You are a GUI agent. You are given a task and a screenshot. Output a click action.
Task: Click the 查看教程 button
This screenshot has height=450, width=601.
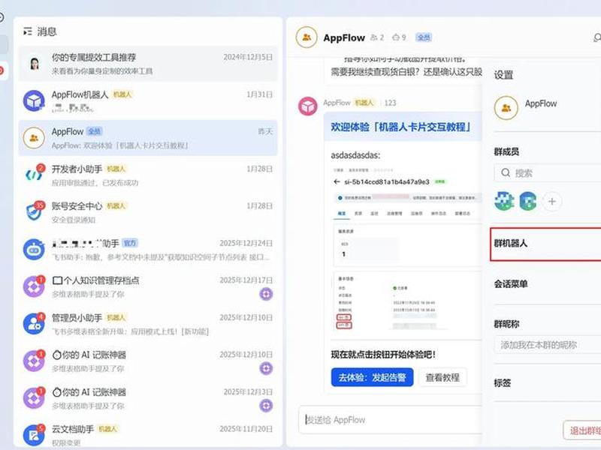(442, 377)
